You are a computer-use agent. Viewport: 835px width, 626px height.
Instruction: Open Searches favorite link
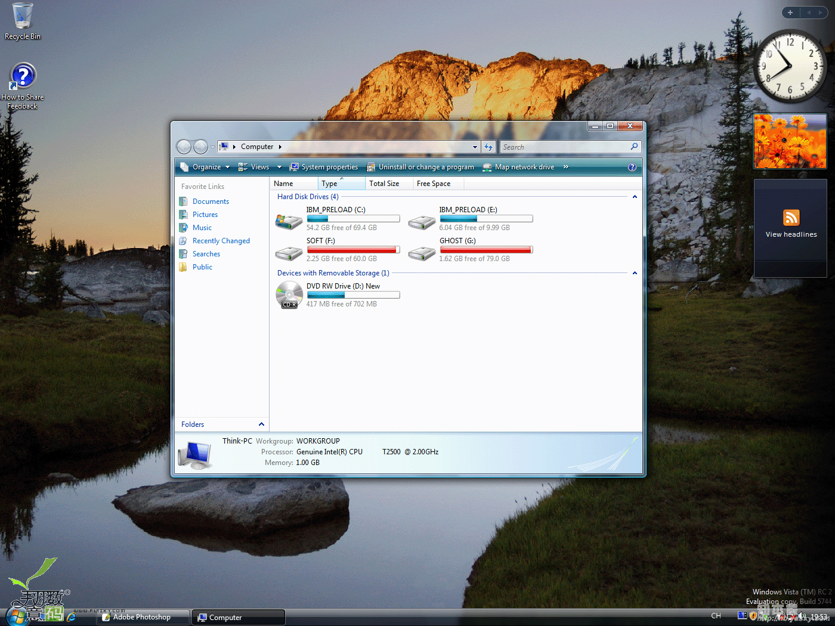click(x=206, y=254)
